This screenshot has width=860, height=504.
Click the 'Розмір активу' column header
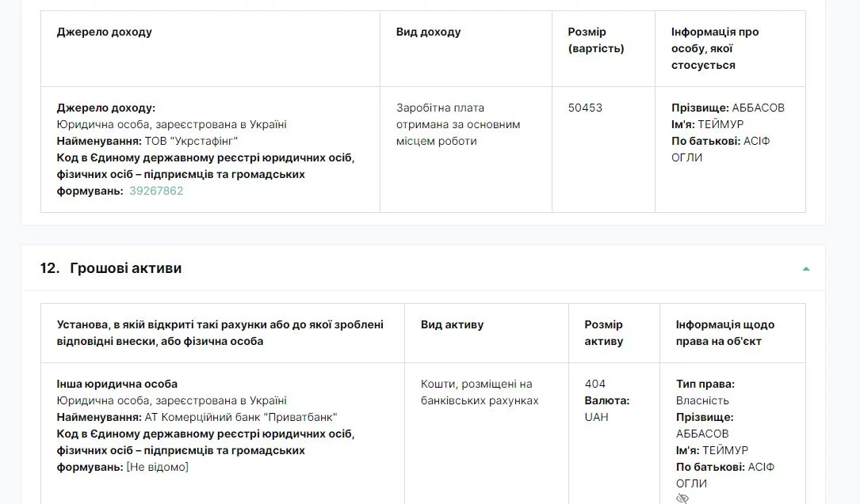603,333
